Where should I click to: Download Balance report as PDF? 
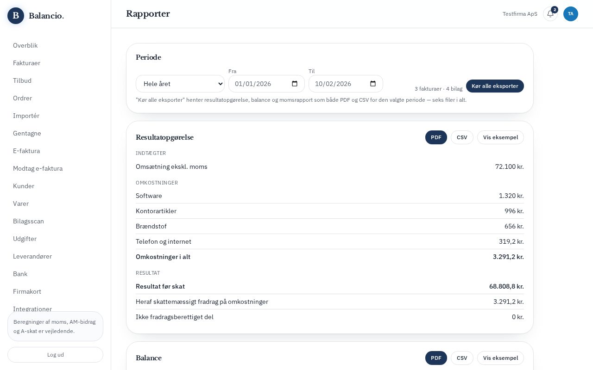point(436,358)
